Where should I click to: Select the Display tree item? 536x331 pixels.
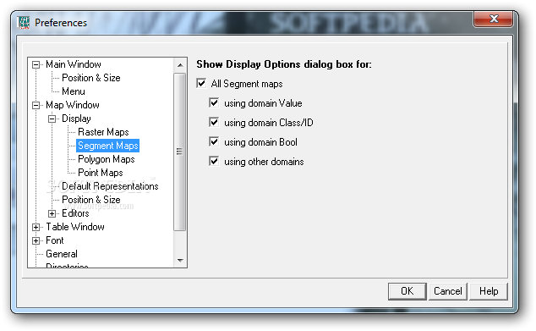tap(76, 119)
